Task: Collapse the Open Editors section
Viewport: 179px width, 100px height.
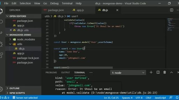Action: 7,16
